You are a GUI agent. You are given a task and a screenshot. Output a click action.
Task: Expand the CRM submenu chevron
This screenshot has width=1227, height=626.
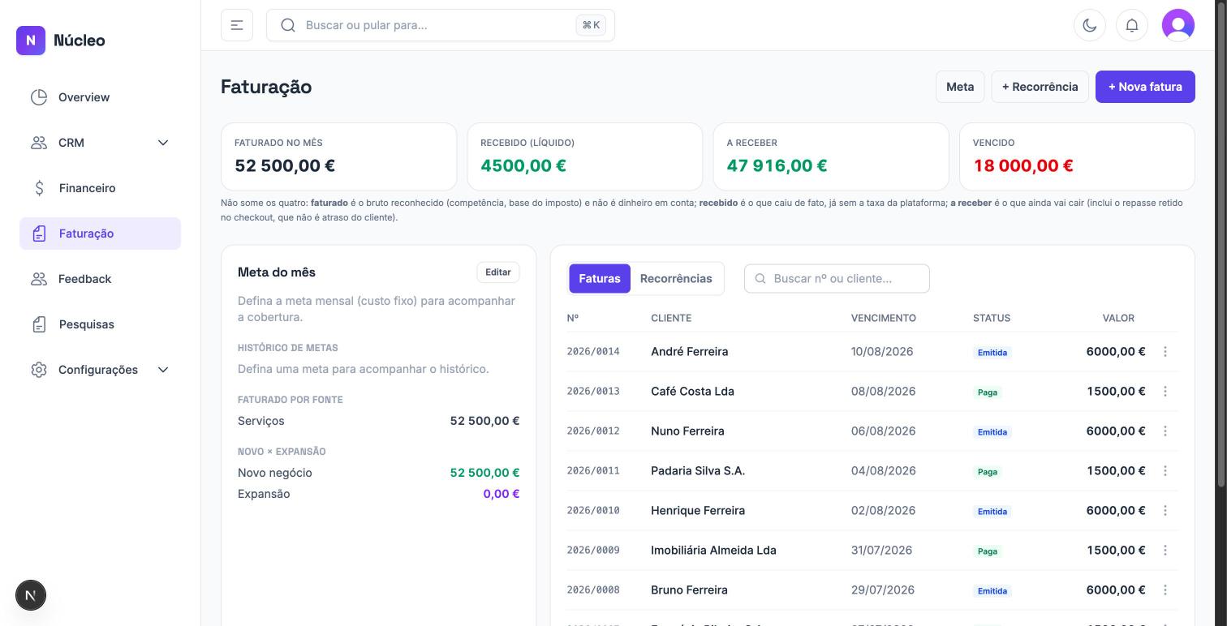(163, 143)
